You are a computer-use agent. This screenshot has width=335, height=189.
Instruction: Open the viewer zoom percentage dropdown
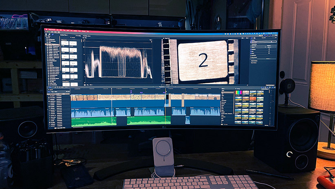coord(243,38)
